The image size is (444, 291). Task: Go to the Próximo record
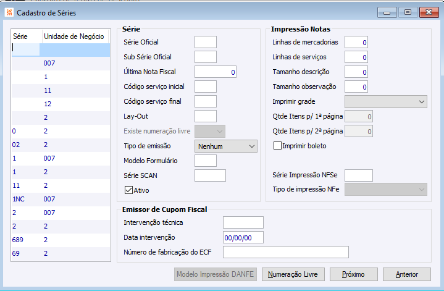(x=353, y=274)
